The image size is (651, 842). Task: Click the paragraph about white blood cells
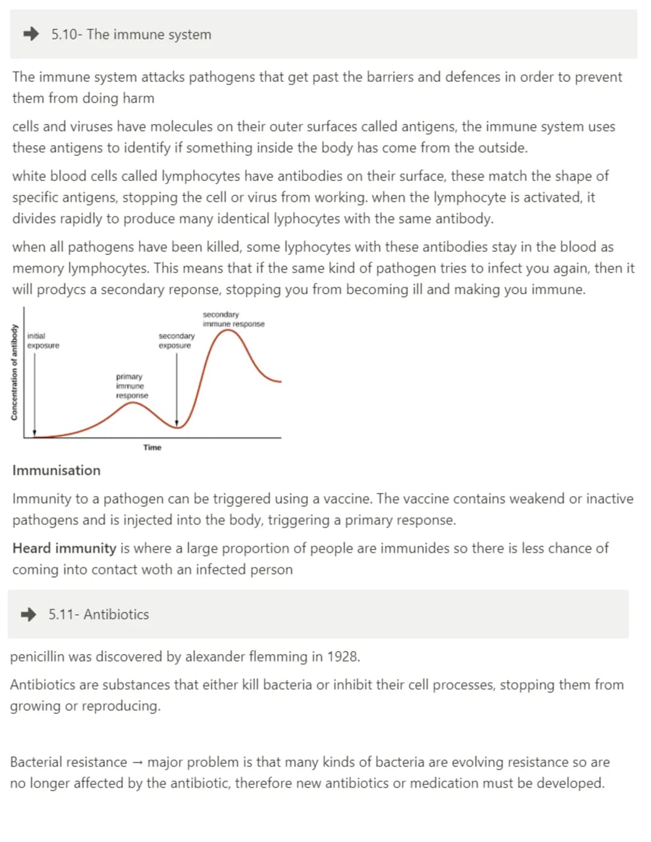pos(310,197)
